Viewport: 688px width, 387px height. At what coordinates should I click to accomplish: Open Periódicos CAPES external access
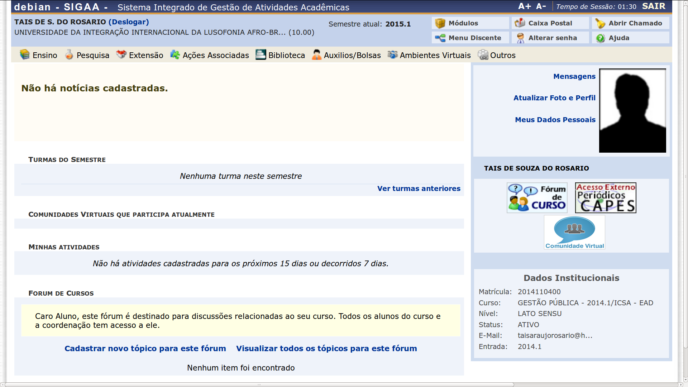tap(606, 198)
